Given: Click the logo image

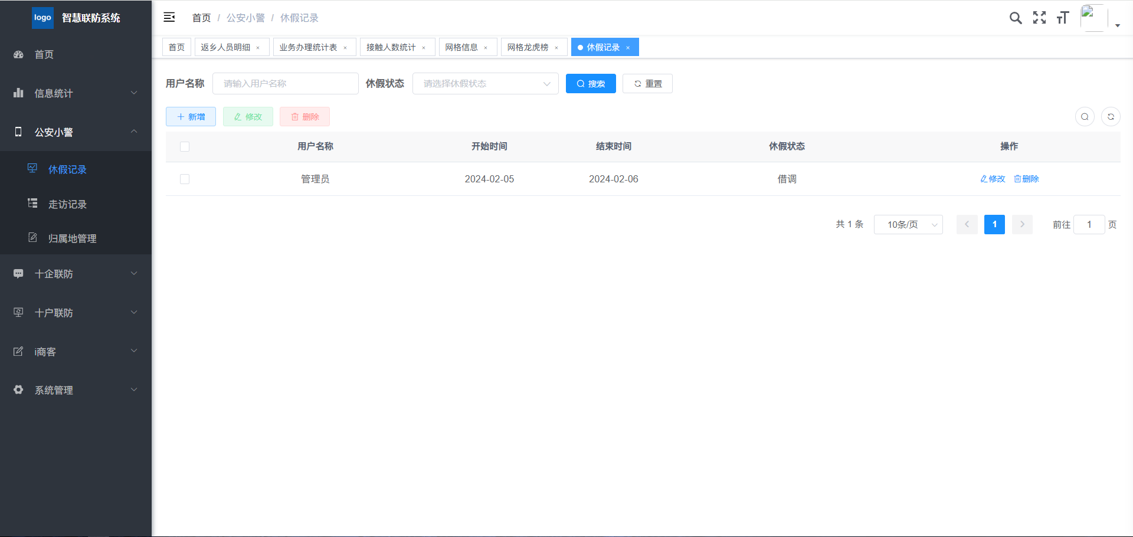Looking at the screenshot, I should [x=42, y=18].
